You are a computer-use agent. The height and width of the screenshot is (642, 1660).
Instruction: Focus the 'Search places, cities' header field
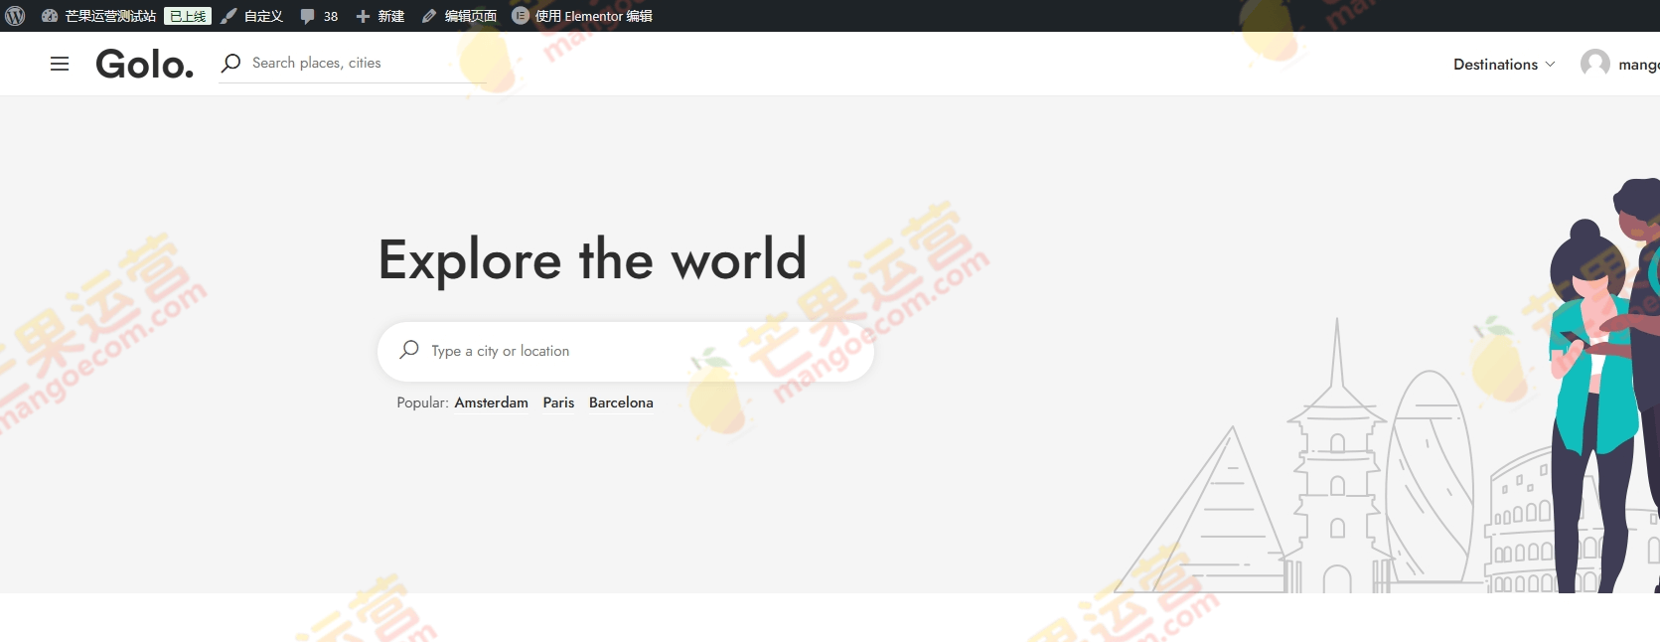pyautogui.click(x=358, y=63)
